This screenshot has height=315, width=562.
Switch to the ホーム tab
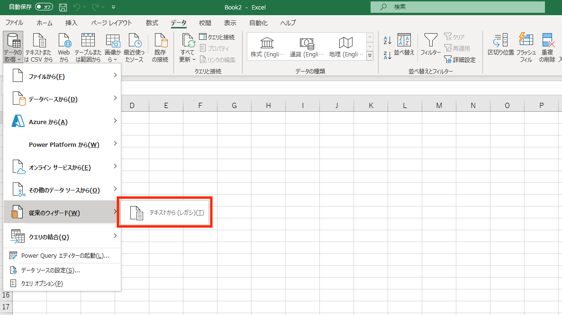[45, 23]
